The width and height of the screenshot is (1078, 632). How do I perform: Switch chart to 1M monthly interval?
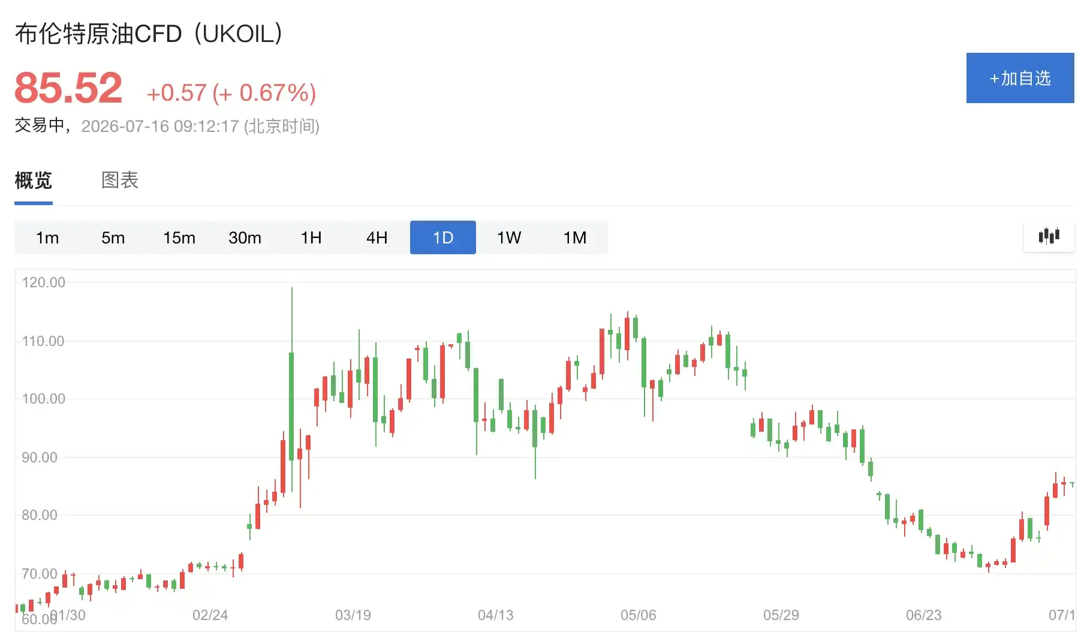click(575, 237)
